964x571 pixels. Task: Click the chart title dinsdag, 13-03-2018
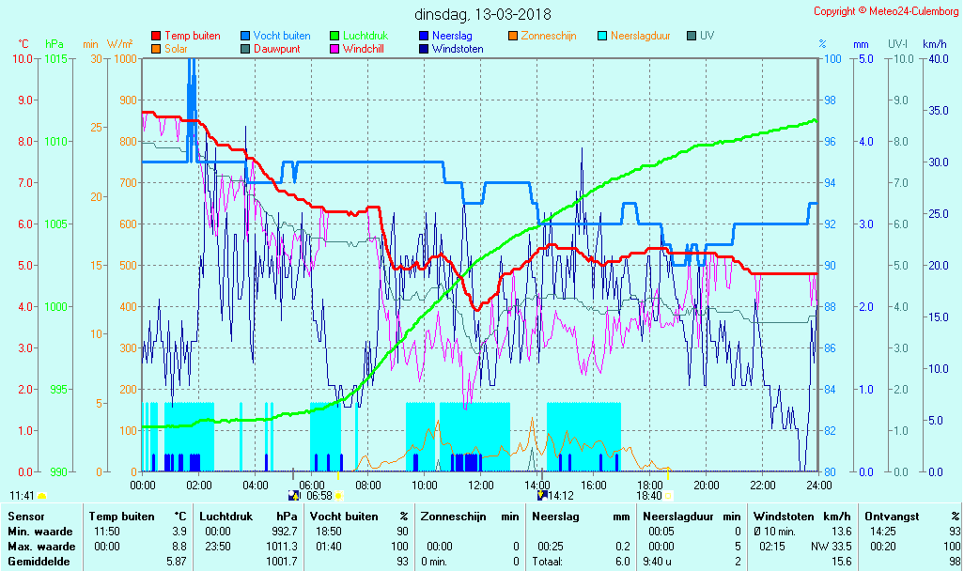coord(483,15)
